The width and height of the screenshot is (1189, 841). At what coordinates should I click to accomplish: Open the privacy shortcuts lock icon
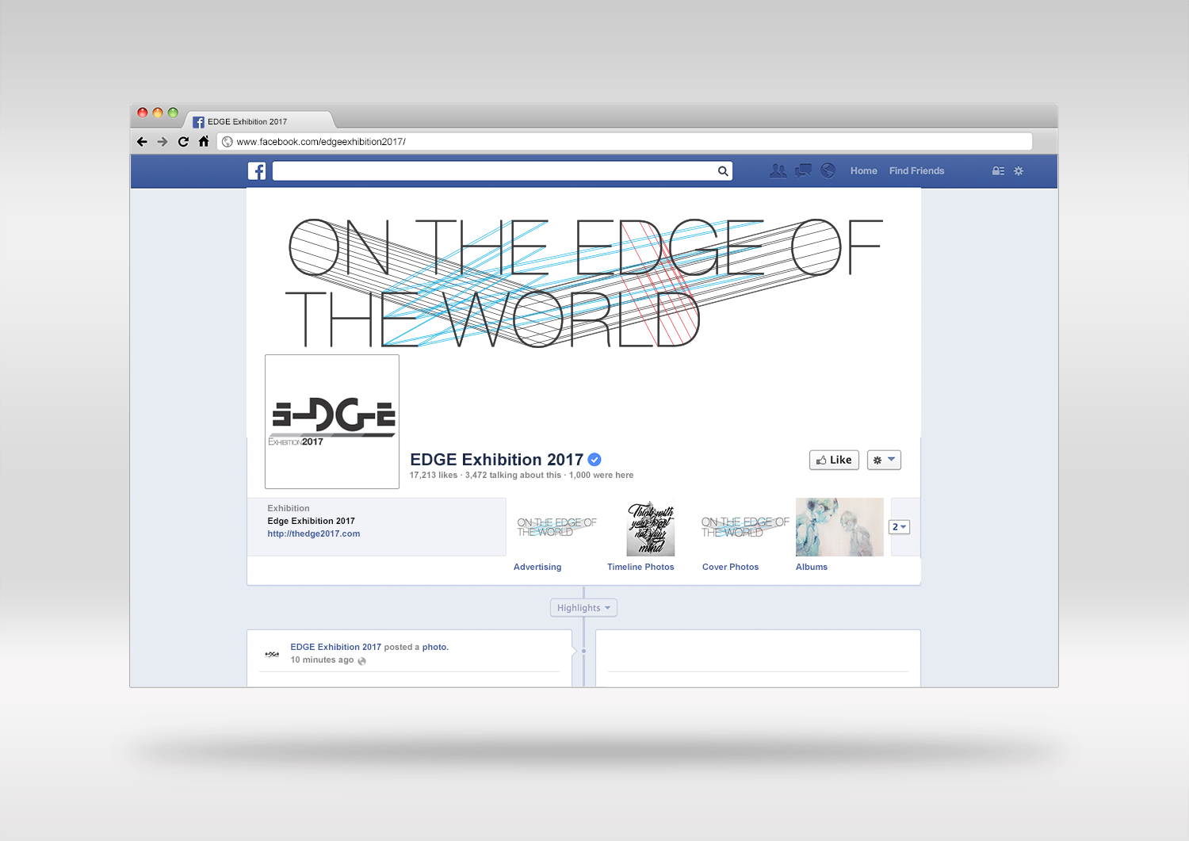999,171
